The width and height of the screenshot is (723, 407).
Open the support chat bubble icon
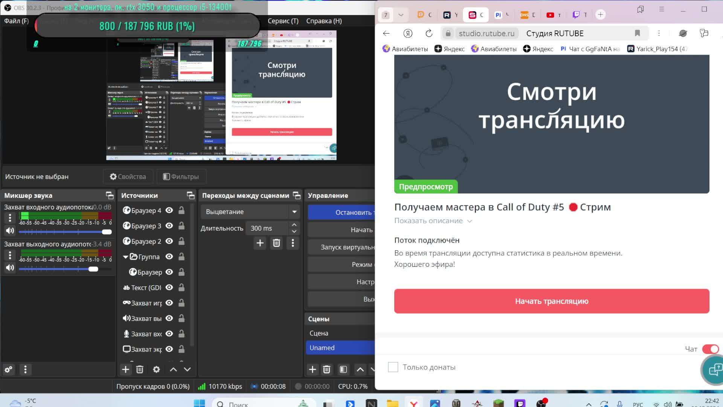click(x=715, y=370)
